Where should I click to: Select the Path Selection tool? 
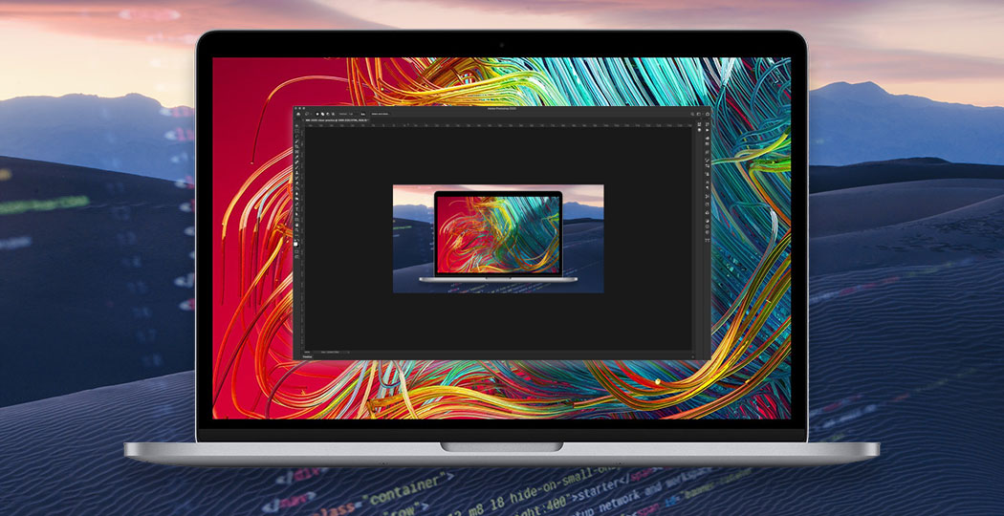pos(296,215)
